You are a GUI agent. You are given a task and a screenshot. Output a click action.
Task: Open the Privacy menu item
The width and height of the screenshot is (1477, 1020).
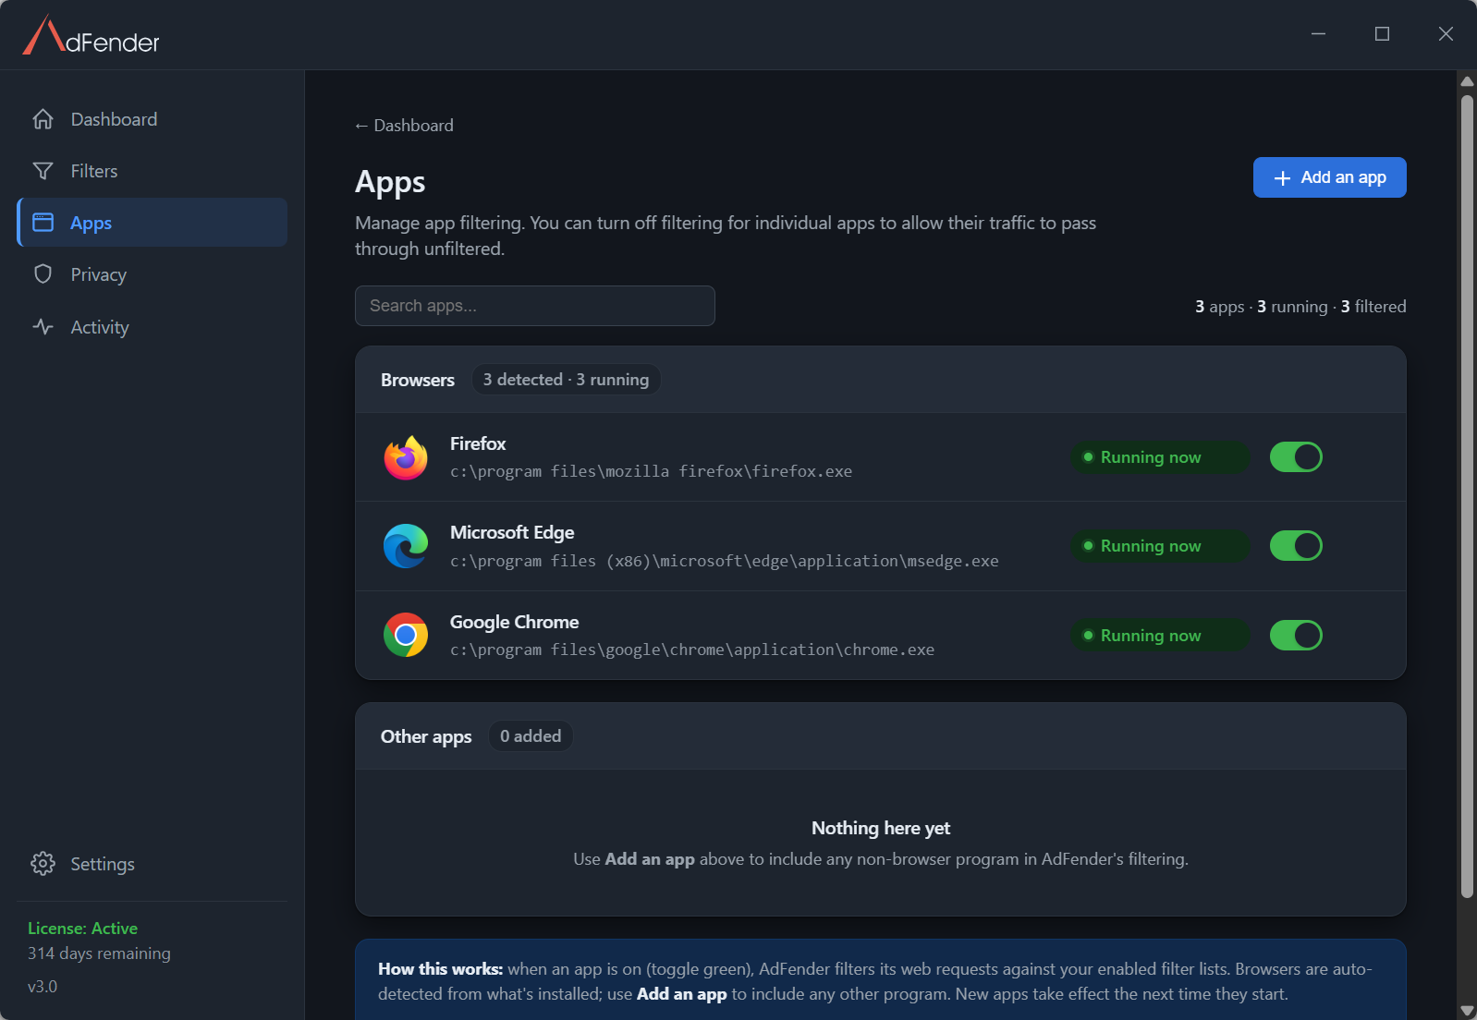click(x=152, y=274)
